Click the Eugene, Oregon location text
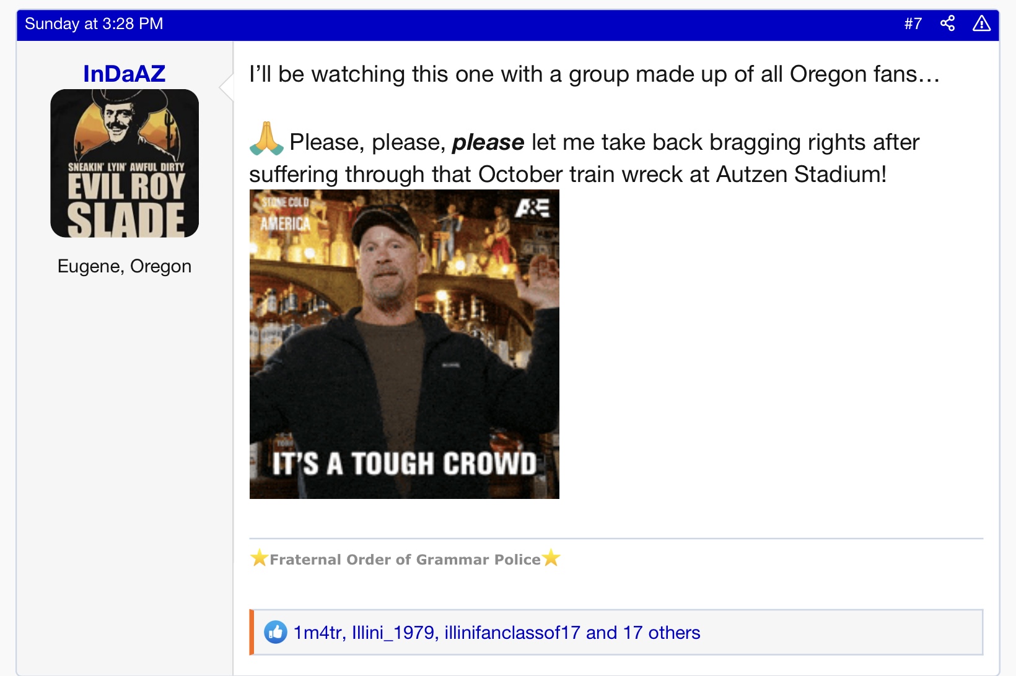 (x=125, y=266)
